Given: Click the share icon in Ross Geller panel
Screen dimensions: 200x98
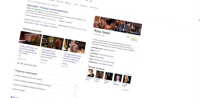Looking at the screenshot, I should [128, 37].
